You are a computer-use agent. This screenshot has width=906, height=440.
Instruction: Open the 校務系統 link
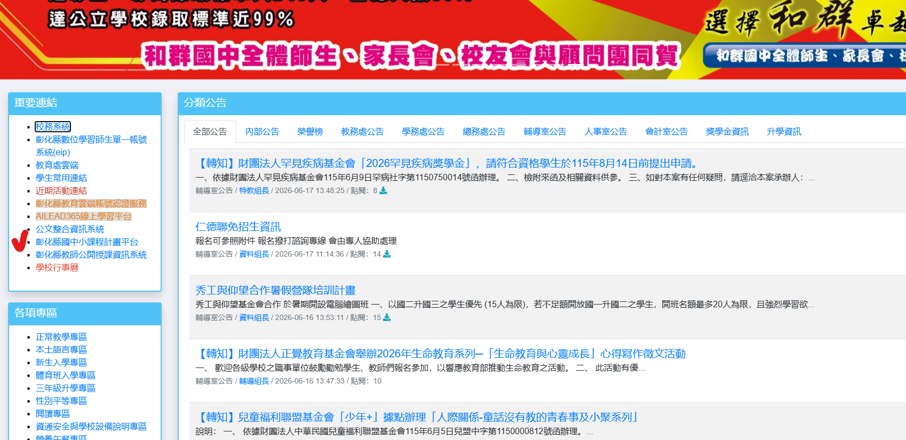pyautogui.click(x=53, y=126)
